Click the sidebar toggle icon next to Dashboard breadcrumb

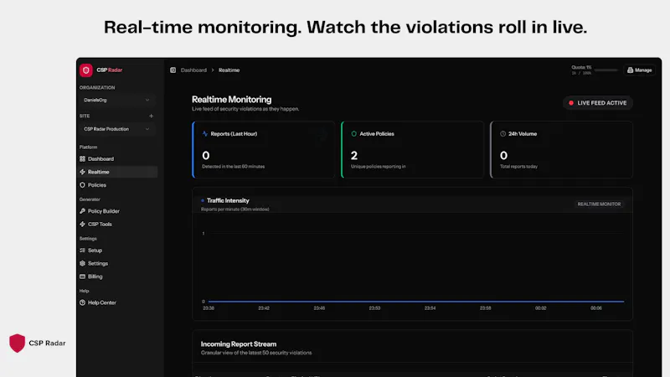click(173, 70)
